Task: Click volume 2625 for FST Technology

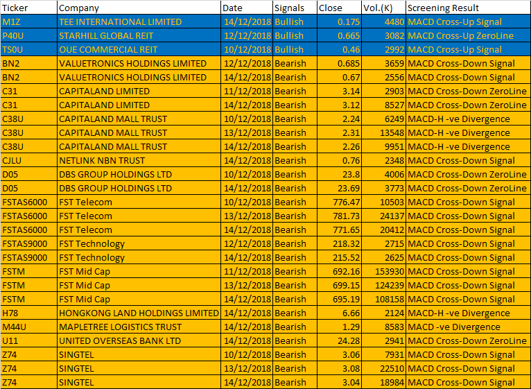Action: click(383, 258)
